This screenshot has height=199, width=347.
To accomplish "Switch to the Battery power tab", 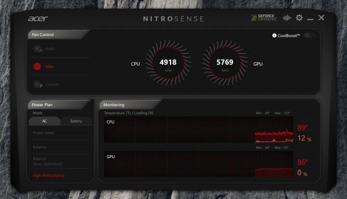I will (76, 121).
